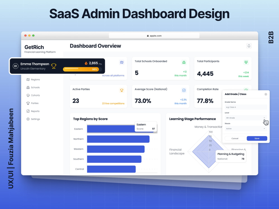Click the 'Across all platforms' link
This screenshot has width=279, height=209.
[113, 76]
